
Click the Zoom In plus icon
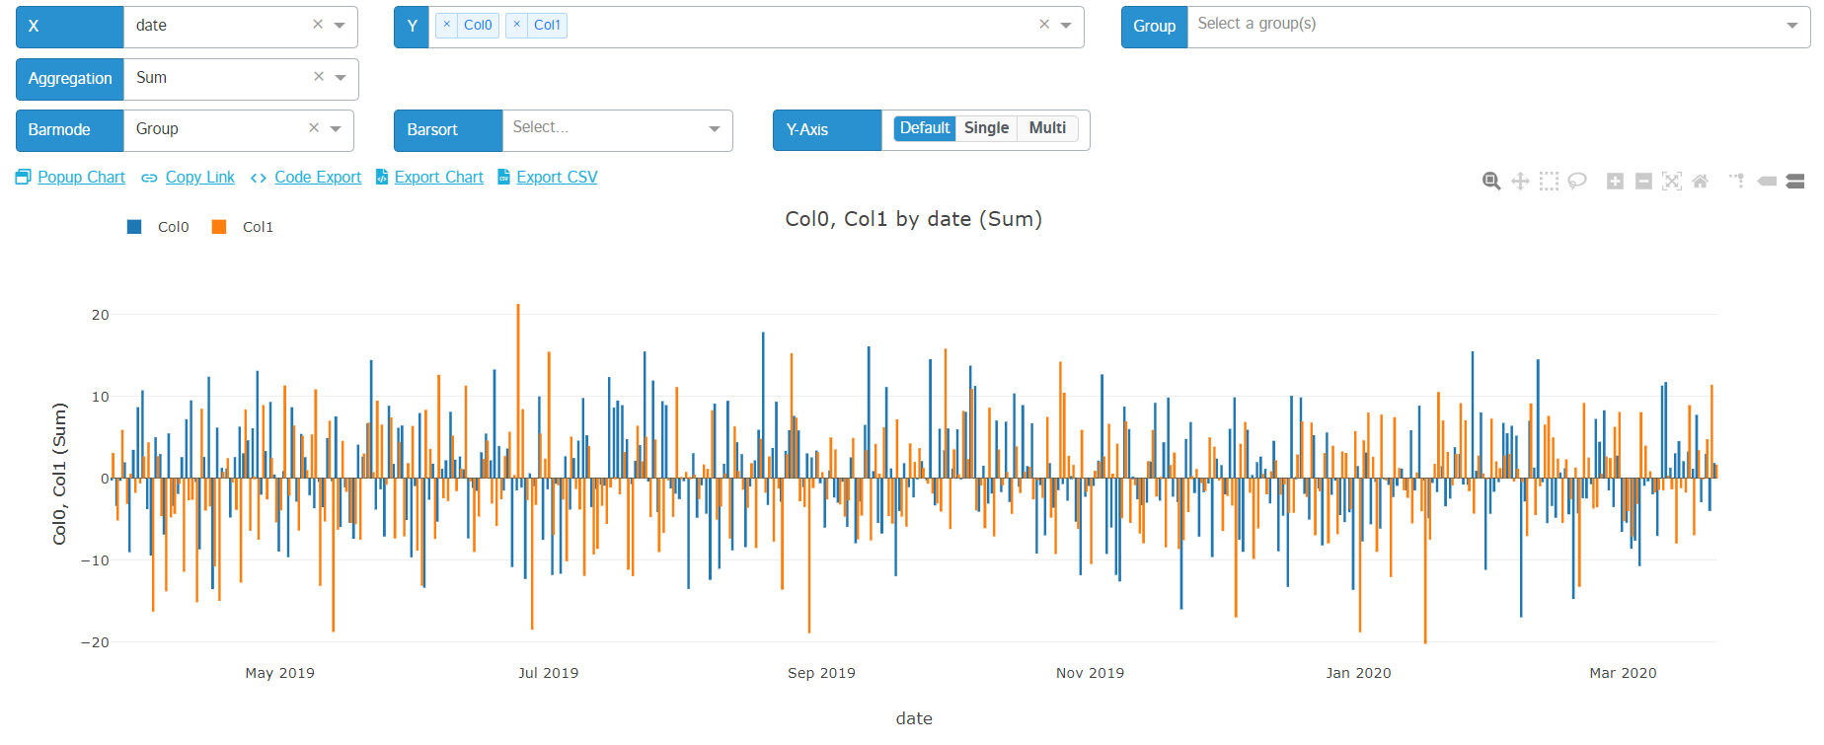(x=1615, y=181)
